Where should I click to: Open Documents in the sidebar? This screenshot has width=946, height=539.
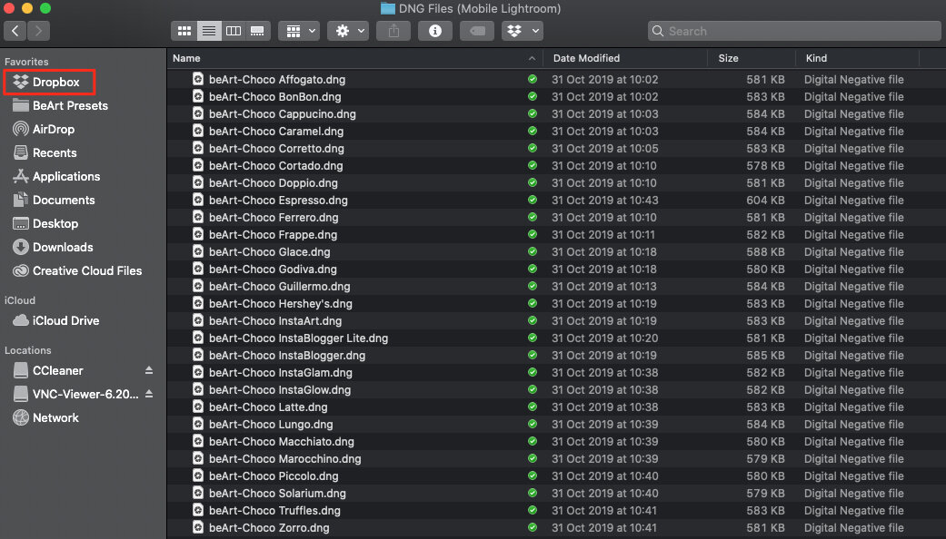(54, 200)
